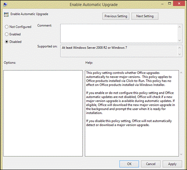Confirm with the OK button
The width and height of the screenshot is (187, 170).
[129, 164]
